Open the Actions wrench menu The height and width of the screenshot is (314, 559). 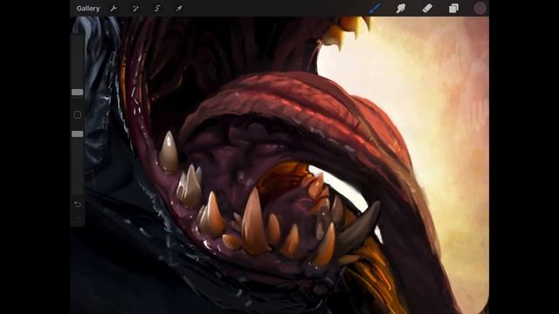pos(114,9)
